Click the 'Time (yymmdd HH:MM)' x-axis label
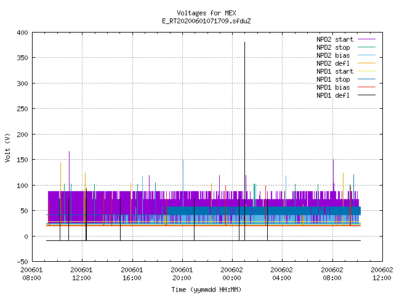Screen dimensions: 394x295 click(206, 289)
